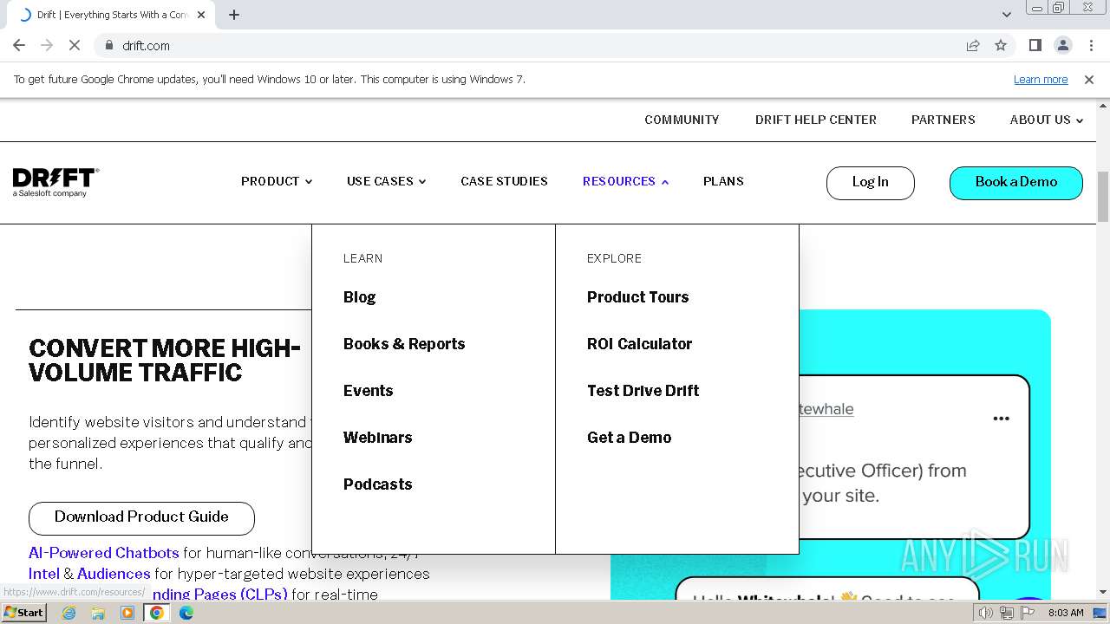Viewport: 1110px width, 624px height.
Task: Open DRIFT HELP CENTER
Action: (815, 120)
